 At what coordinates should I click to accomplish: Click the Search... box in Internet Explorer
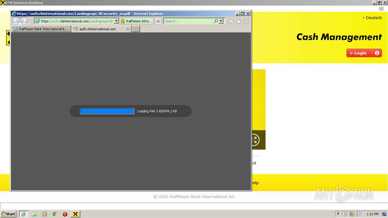[x=189, y=21]
